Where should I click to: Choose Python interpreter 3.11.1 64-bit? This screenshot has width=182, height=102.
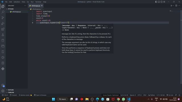click(160, 95)
